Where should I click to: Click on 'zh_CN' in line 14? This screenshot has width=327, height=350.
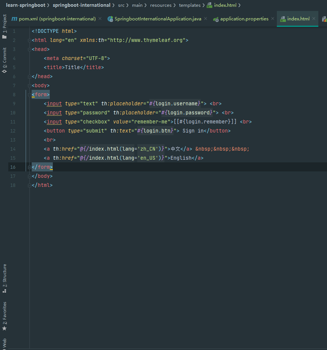tap(148, 149)
